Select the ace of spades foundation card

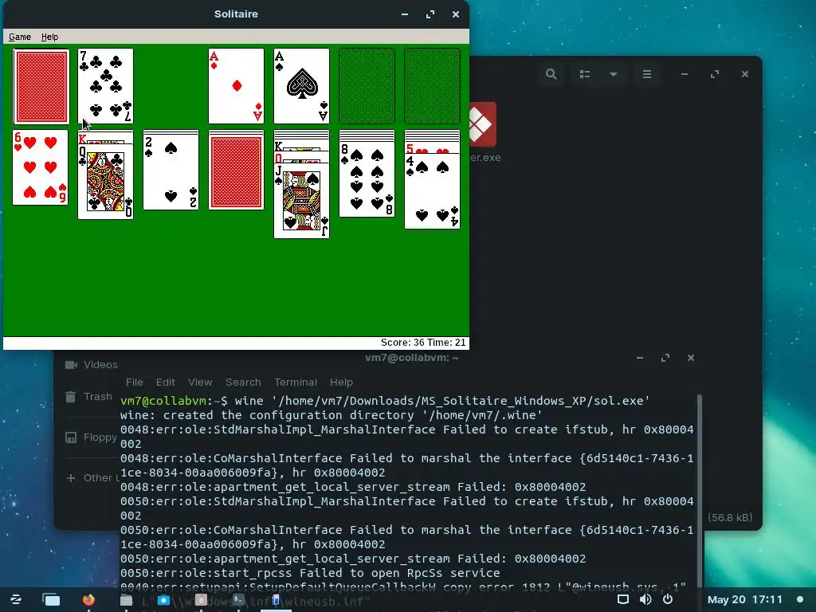[302, 86]
